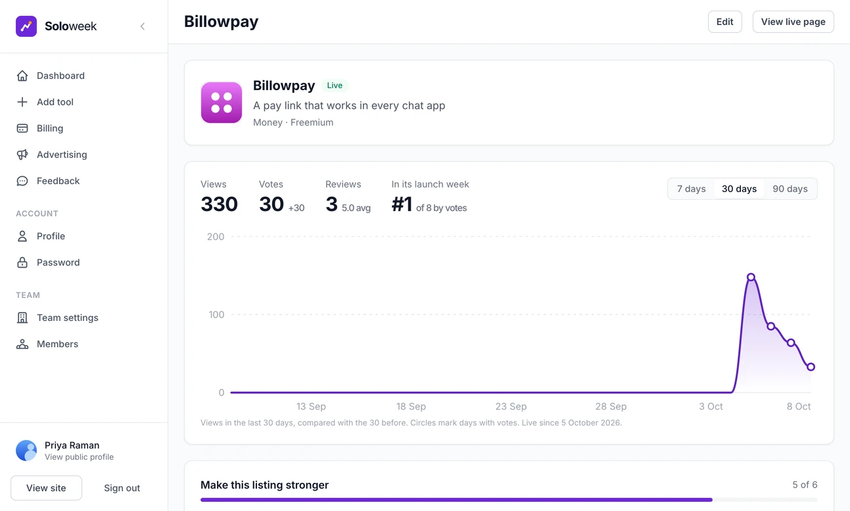The width and height of the screenshot is (850, 511).
Task: Open Profile account settings label
Action: (x=51, y=236)
